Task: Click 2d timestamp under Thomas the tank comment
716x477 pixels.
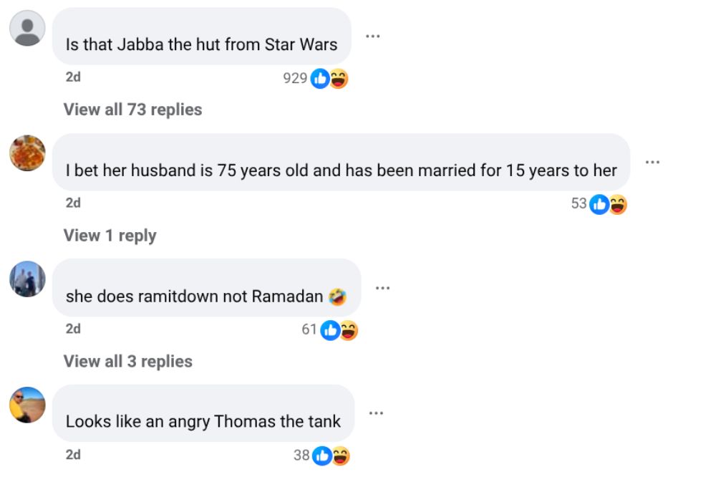Action: (x=73, y=455)
